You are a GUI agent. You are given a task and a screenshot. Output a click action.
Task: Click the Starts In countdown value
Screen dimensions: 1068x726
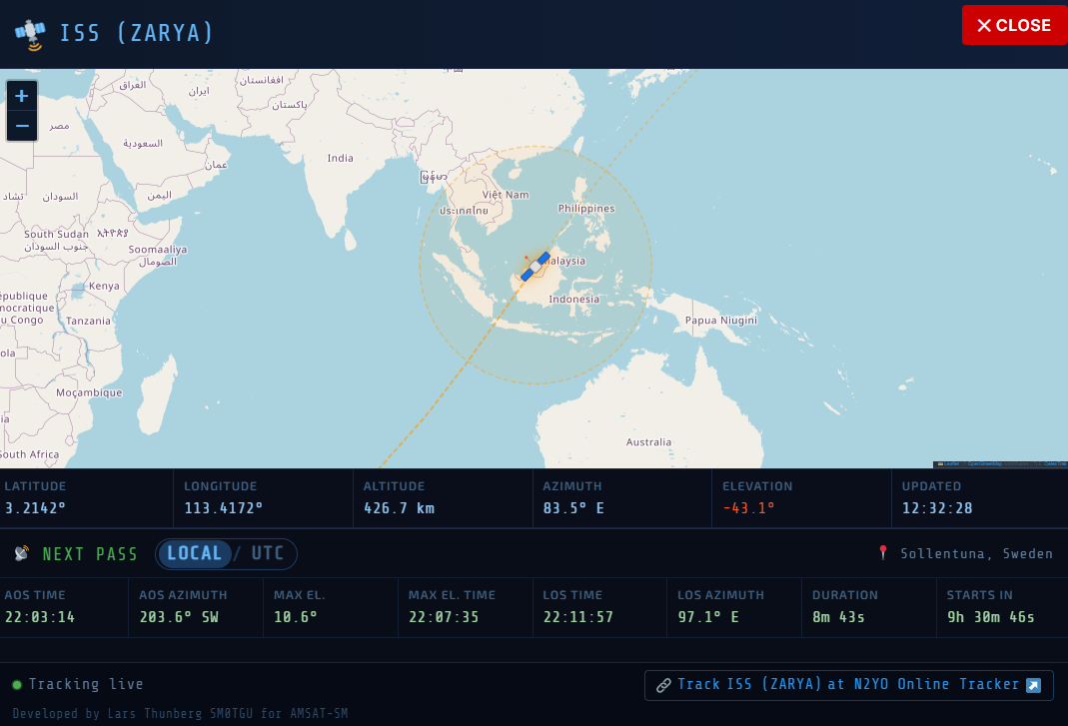coord(990,617)
